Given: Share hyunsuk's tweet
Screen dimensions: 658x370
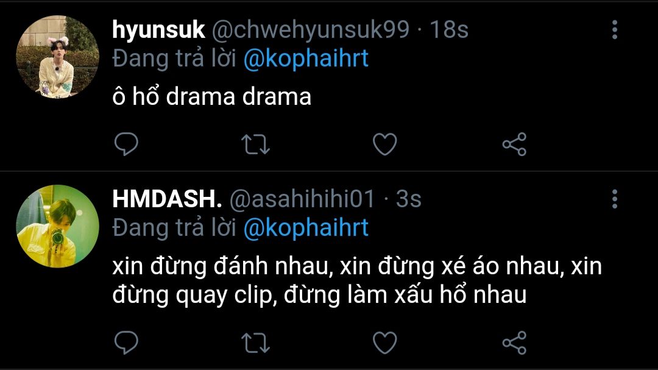Looking at the screenshot, I should coord(514,144).
